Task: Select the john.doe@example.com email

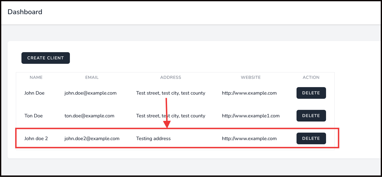Action: click(x=90, y=93)
